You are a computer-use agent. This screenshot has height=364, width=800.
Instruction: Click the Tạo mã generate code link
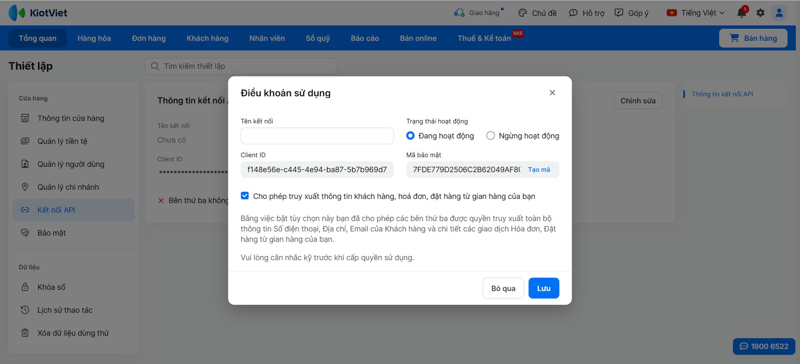tap(539, 170)
